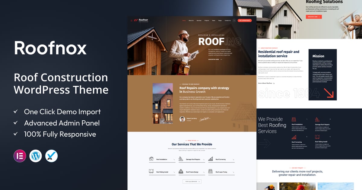Click the arrow on the Damage Roof Repairs row

click(x=204, y=160)
